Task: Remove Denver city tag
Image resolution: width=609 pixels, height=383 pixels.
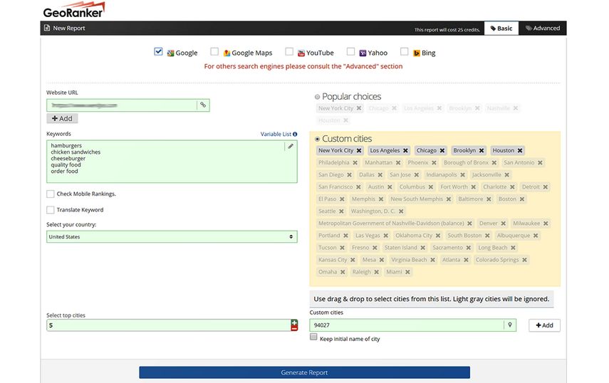Action: (503, 224)
